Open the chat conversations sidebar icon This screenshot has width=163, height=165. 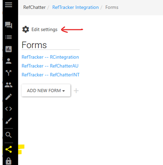(x=9, y=25)
